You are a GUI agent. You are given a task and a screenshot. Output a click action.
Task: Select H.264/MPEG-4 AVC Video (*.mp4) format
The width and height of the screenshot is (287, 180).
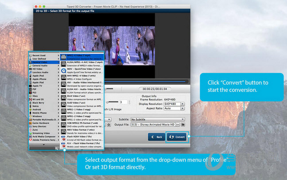[x=82, y=64]
